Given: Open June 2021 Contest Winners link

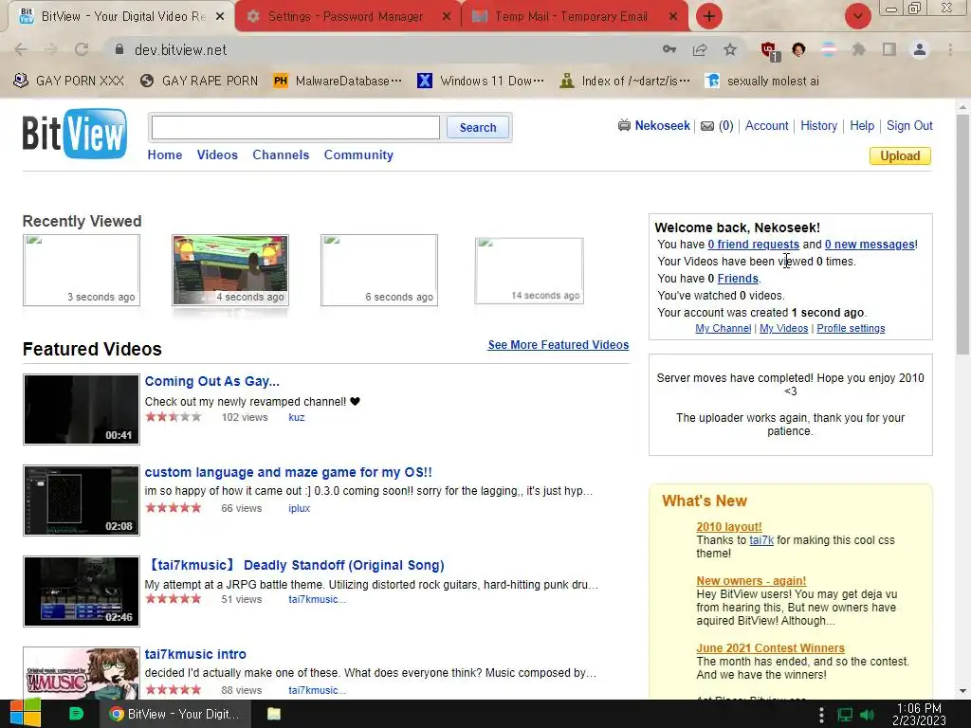Looking at the screenshot, I should (770, 648).
